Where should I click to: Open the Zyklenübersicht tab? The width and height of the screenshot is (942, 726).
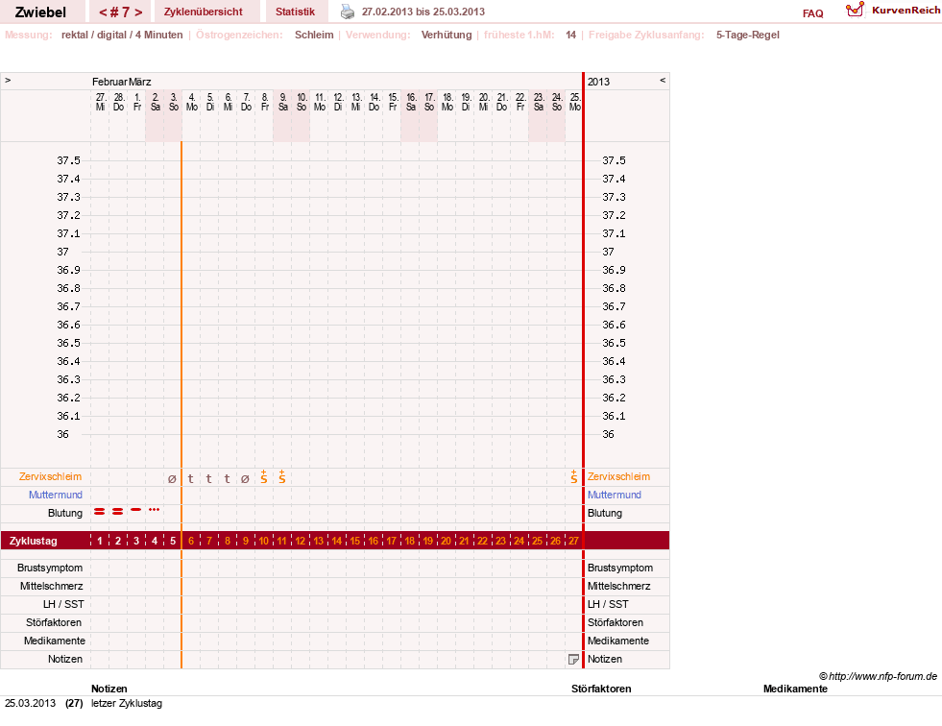pyautogui.click(x=203, y=12)
